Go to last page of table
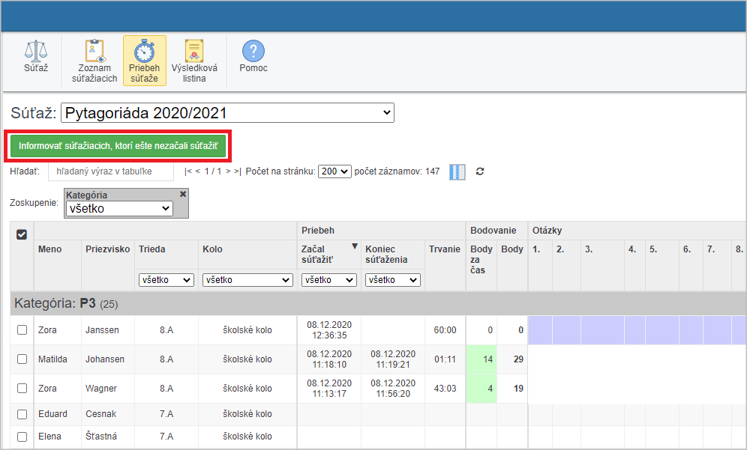The height and width of the screenshot is (450, 747). pos(238,171)
